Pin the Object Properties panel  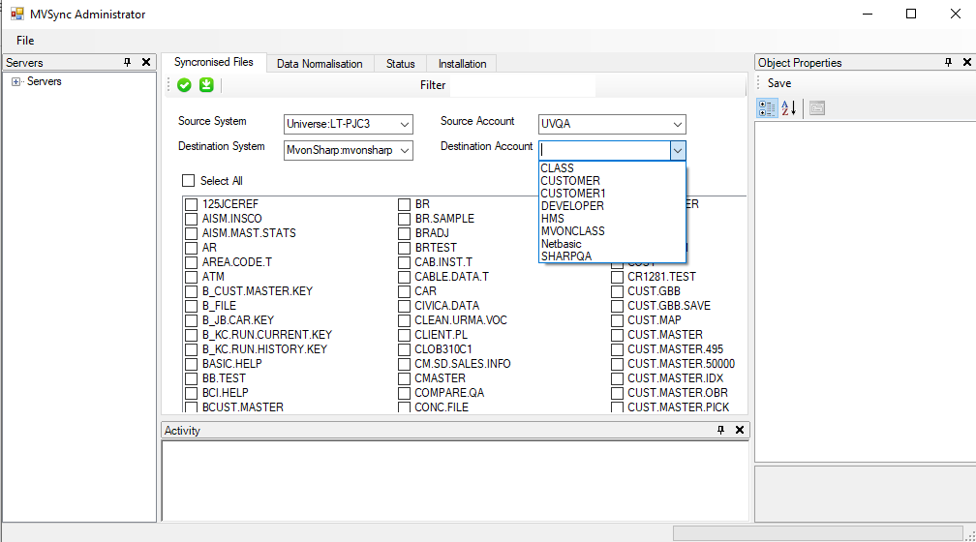pos(948,62)
